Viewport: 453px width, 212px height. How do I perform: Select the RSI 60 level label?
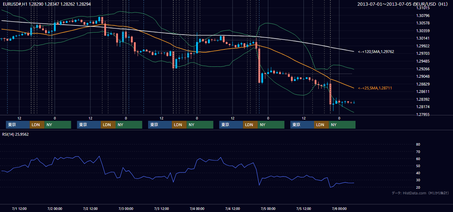[x=418, y=159]
